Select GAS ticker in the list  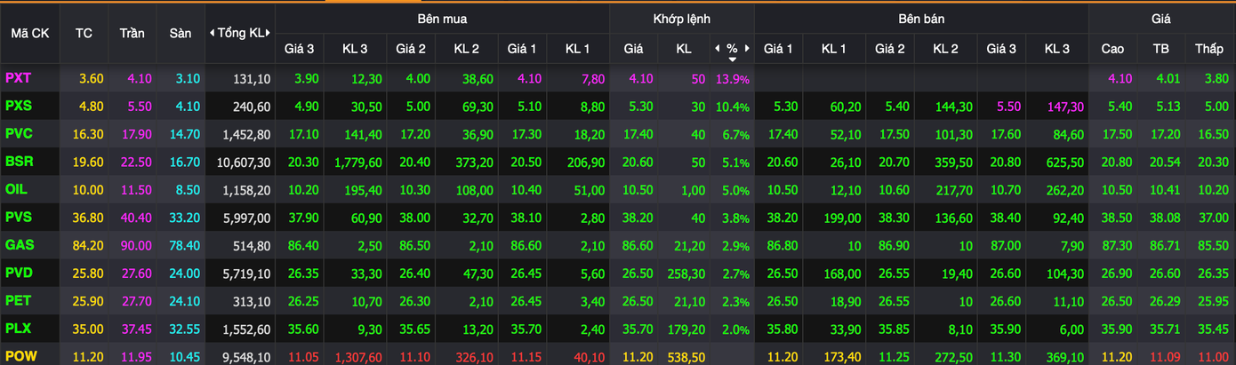click(19, 245)
